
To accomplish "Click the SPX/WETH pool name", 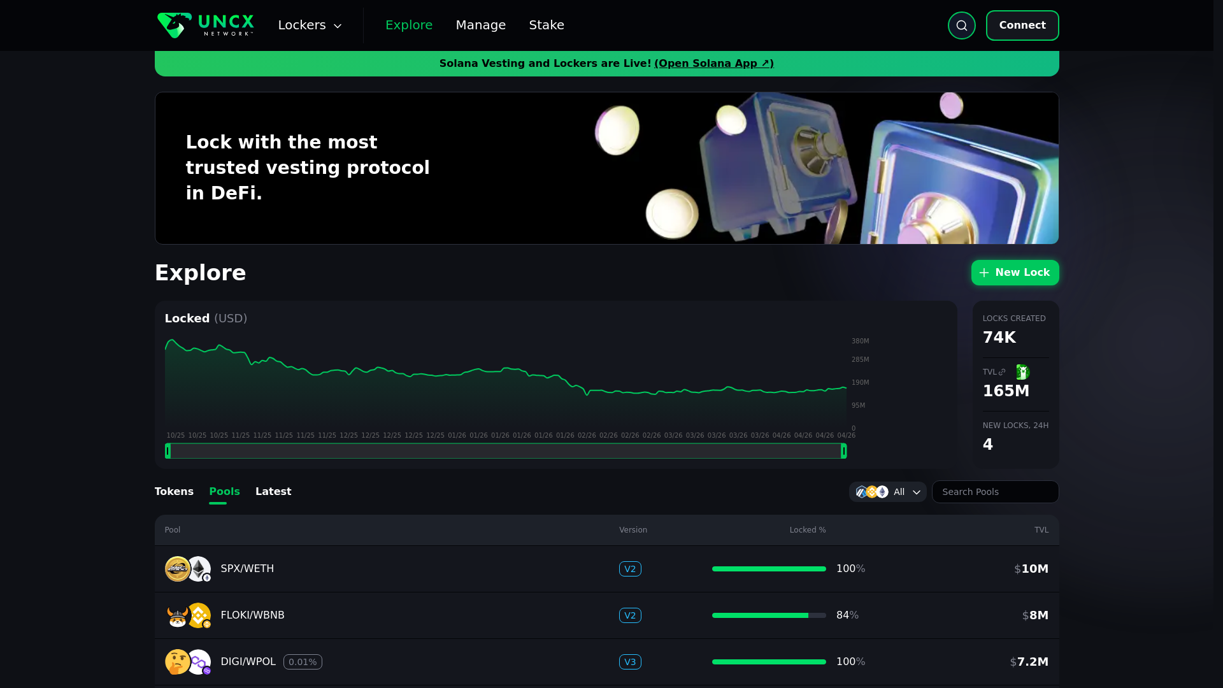I will coord(247,569).
